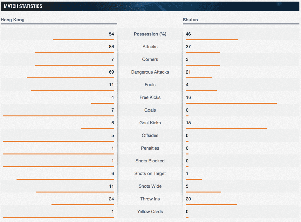The image size is (301, 222).
Task: Click the Goal Kicks stat label
Action: click(150, 123)
